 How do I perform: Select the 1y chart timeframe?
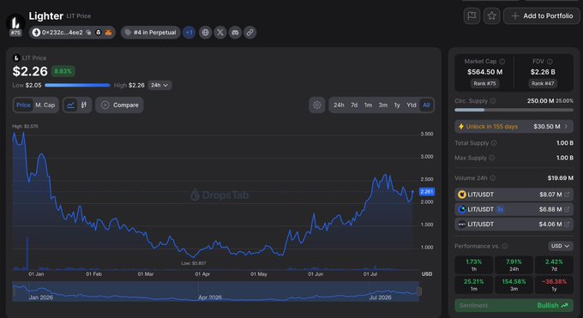coord(397,105)
